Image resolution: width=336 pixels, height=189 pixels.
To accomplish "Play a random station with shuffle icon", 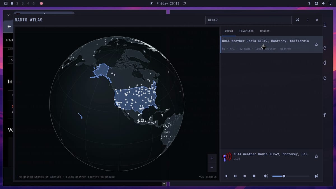I will pyautogui.click(x=297, y=20).
